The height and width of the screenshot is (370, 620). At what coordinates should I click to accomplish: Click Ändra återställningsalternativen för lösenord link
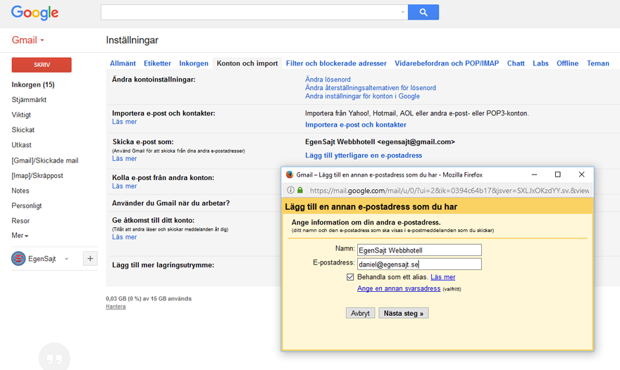[371, 88]
